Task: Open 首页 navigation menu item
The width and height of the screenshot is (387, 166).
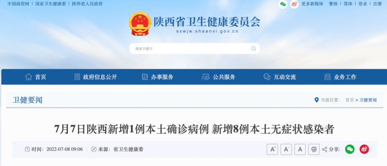Action: tap(35, 77)
